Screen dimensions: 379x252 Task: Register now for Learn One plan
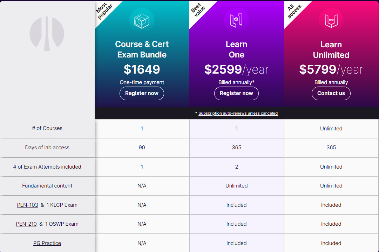[236, 93]
